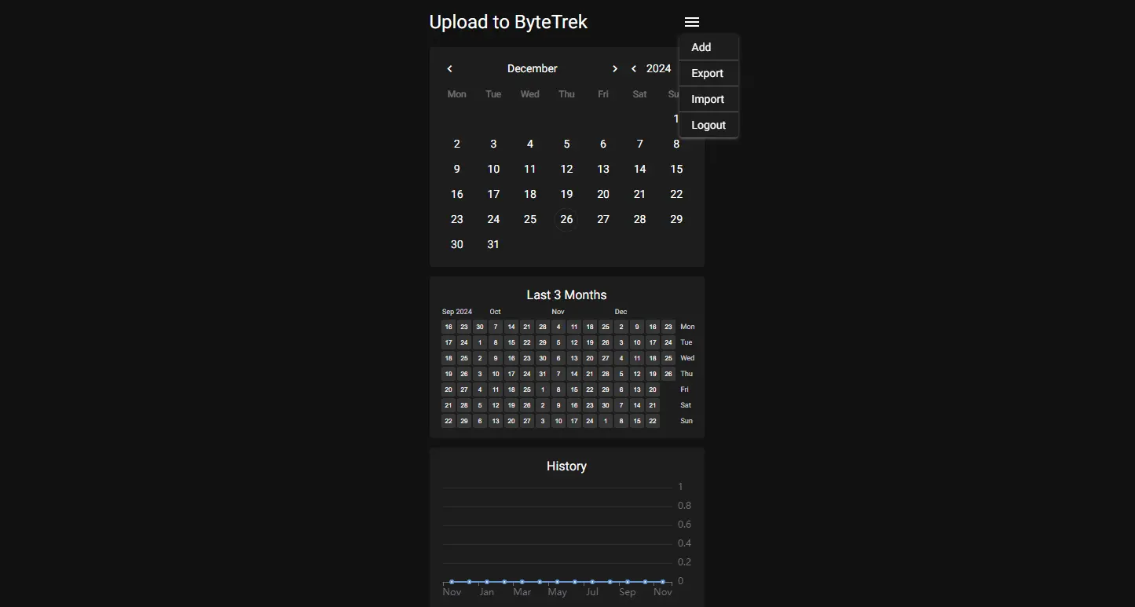The height and width of the screenshot is (607, 1135).
Task: Click Import in the menu
Action: click(708, 99)
